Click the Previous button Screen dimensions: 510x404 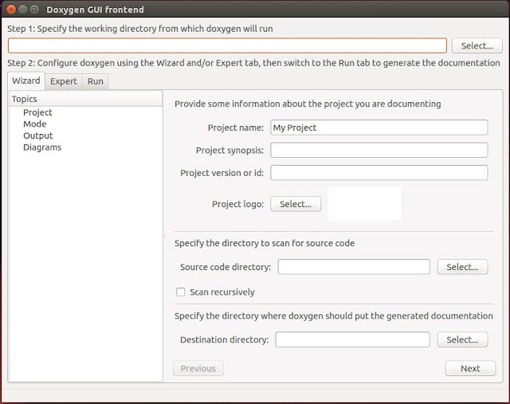[198, 368]
